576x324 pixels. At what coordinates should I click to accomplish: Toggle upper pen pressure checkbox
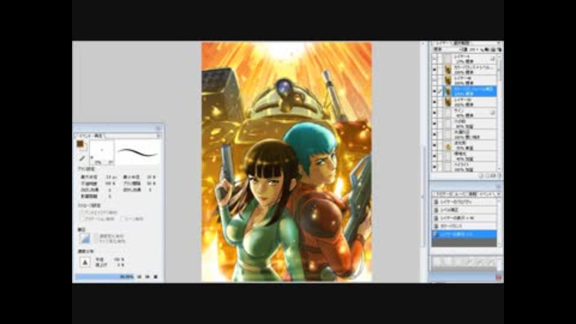click(96, 236)
